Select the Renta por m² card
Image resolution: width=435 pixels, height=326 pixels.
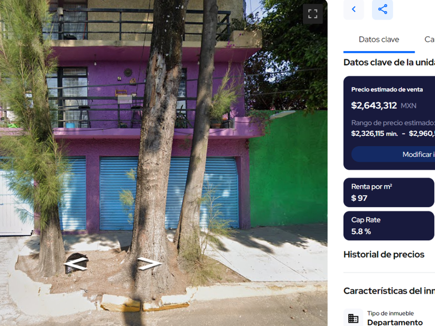(389, 192)
